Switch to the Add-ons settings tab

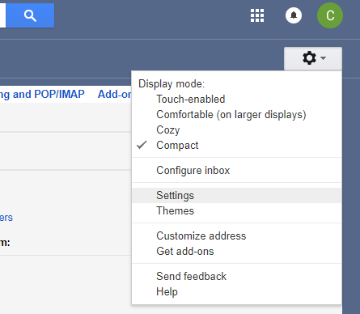tap(115, 95)
